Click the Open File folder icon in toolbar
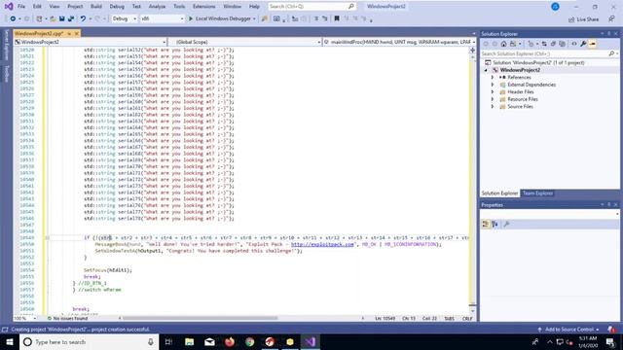Viewport: 623px width, 350px height. pyautogui.click(x=53, y=18)
